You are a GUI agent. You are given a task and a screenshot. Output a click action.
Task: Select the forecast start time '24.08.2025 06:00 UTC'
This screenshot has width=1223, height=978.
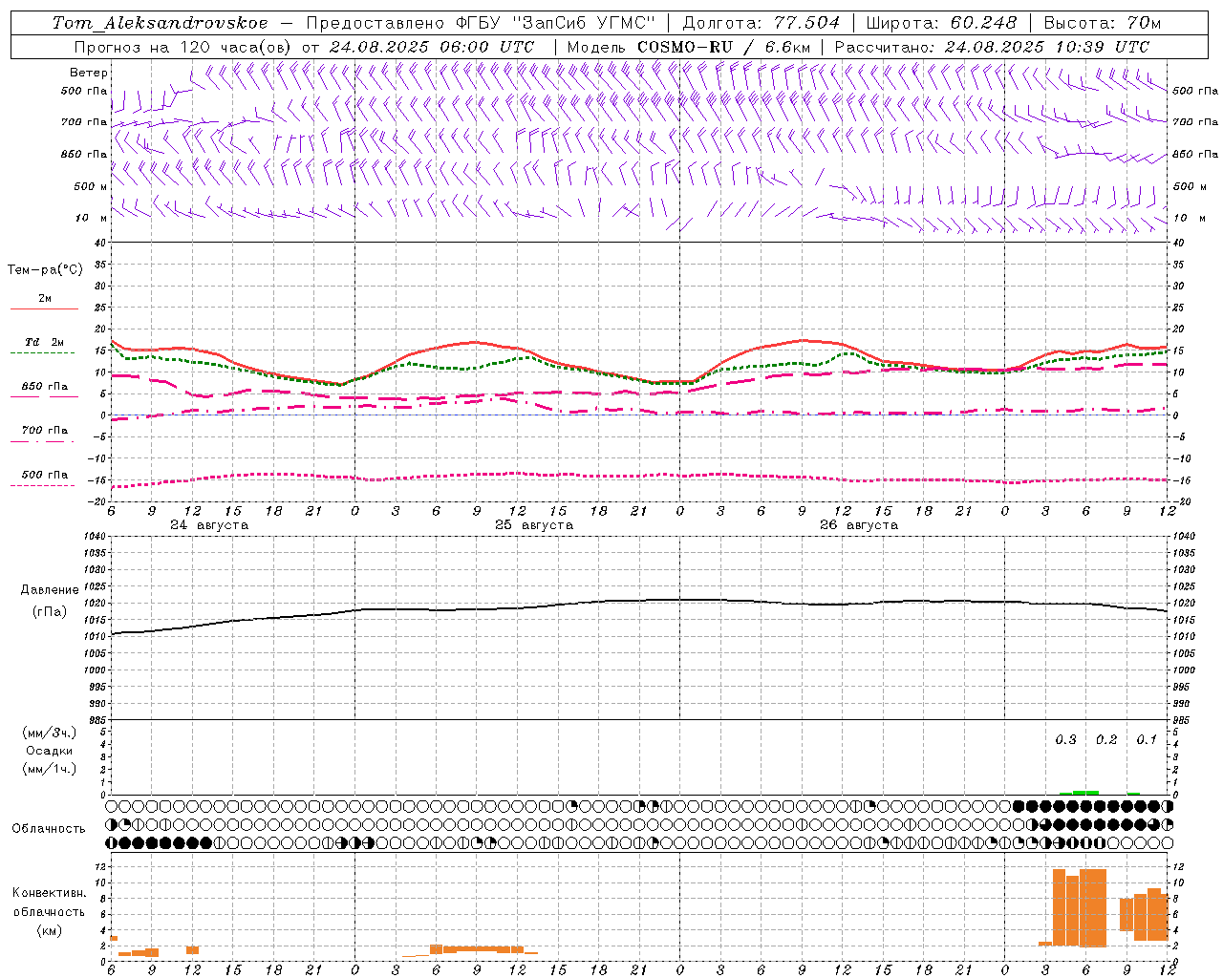tap(431, 47)
